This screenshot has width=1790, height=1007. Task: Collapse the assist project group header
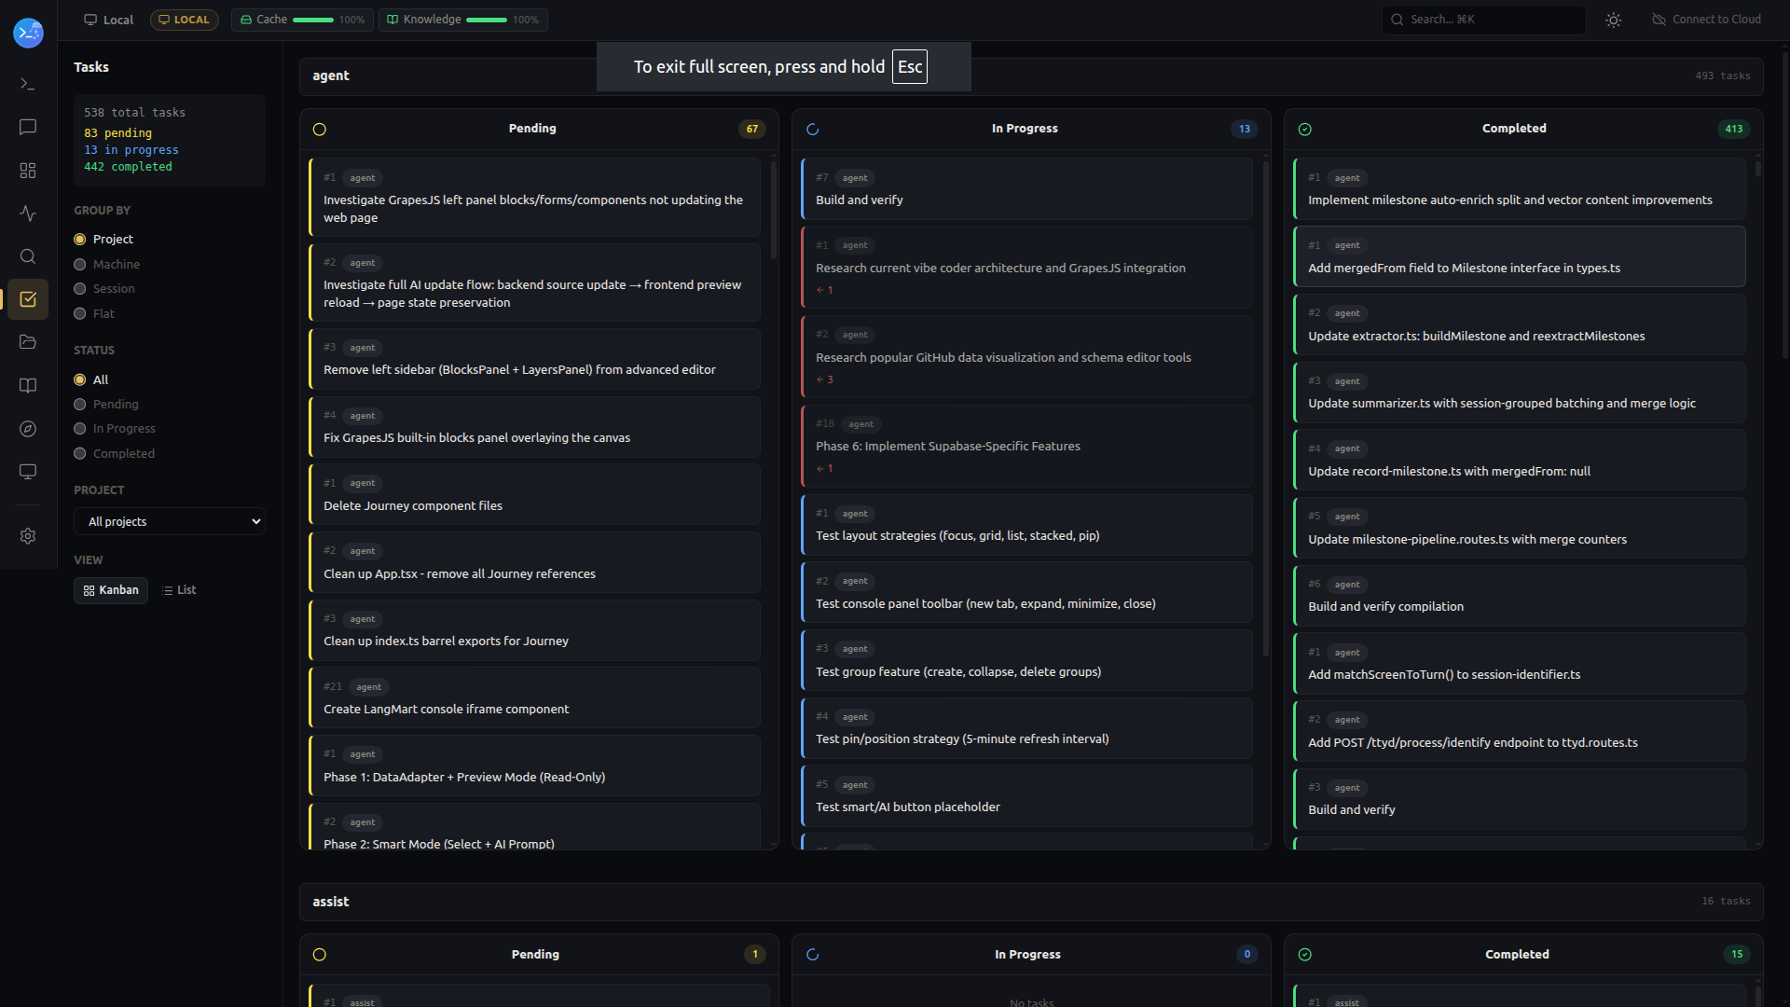click(x=331, y=902)
